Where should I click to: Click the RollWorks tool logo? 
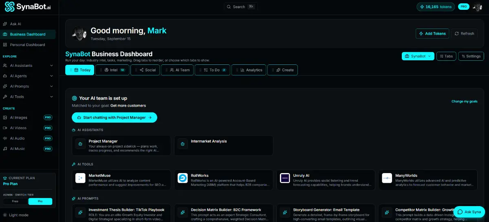click(183, 178)
